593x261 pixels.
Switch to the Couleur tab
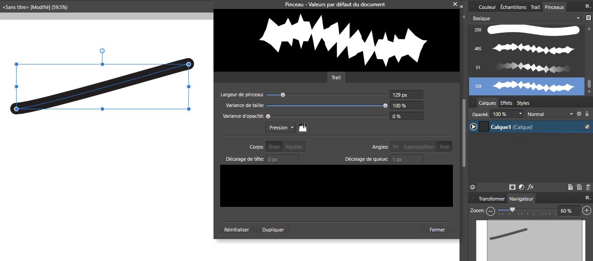[487, 7]
